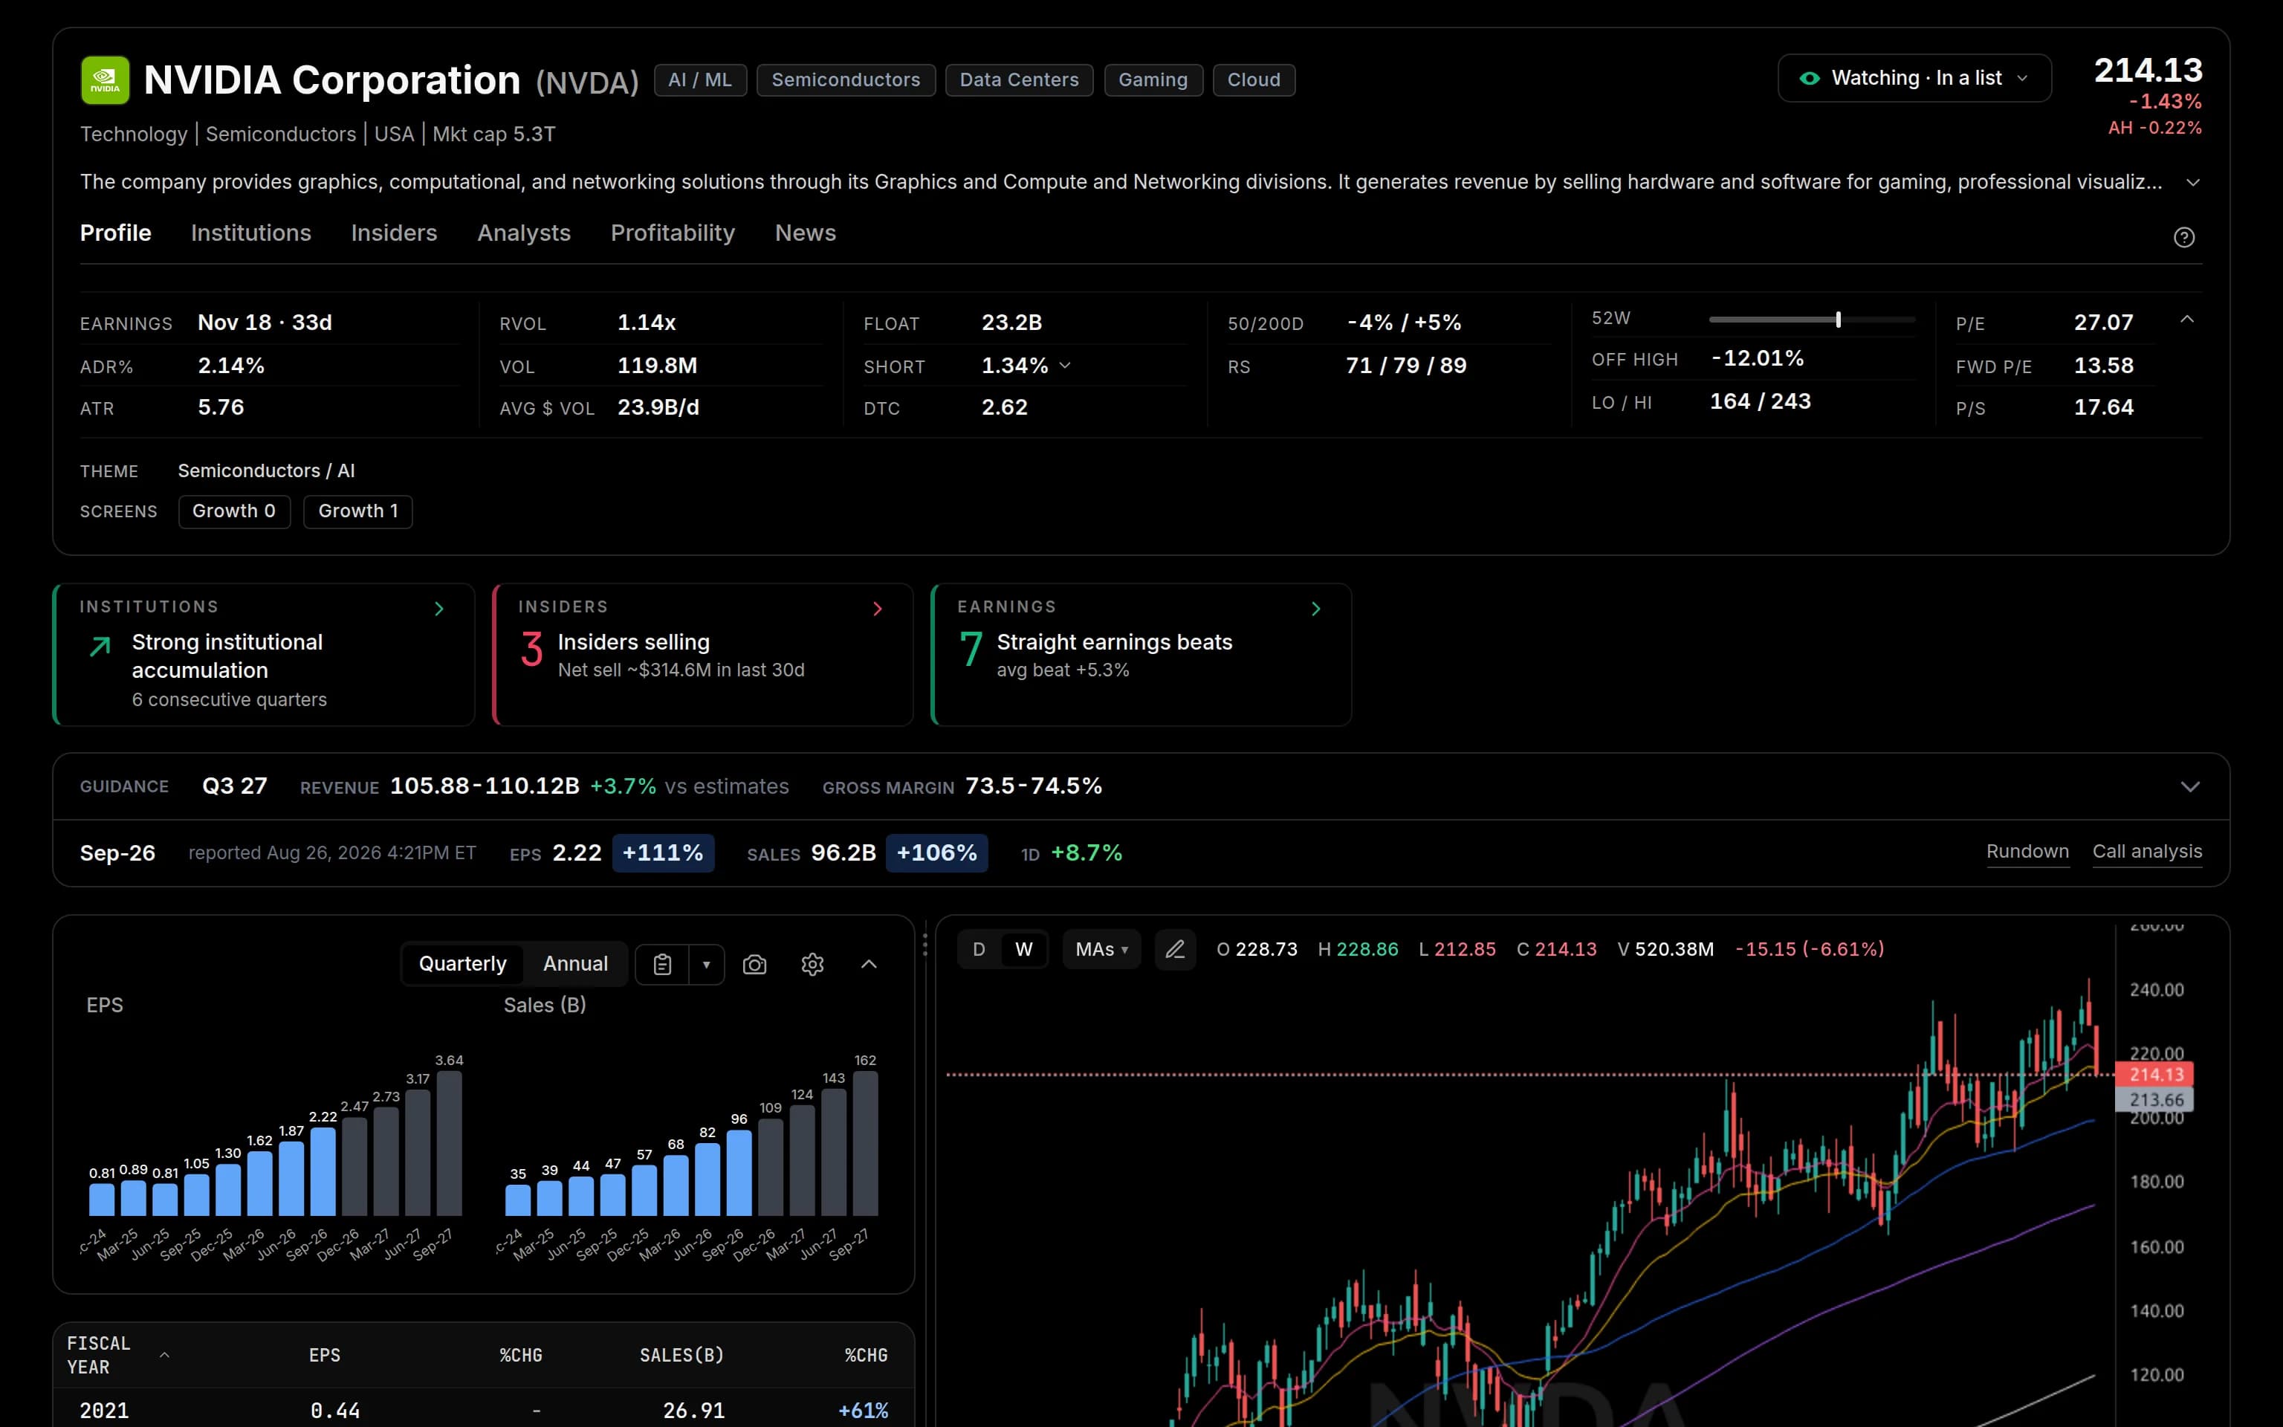The height and width of the screenshot is (1427, 2283).
Task: Open earnings chart settings gear
Action: coord(812,964)
